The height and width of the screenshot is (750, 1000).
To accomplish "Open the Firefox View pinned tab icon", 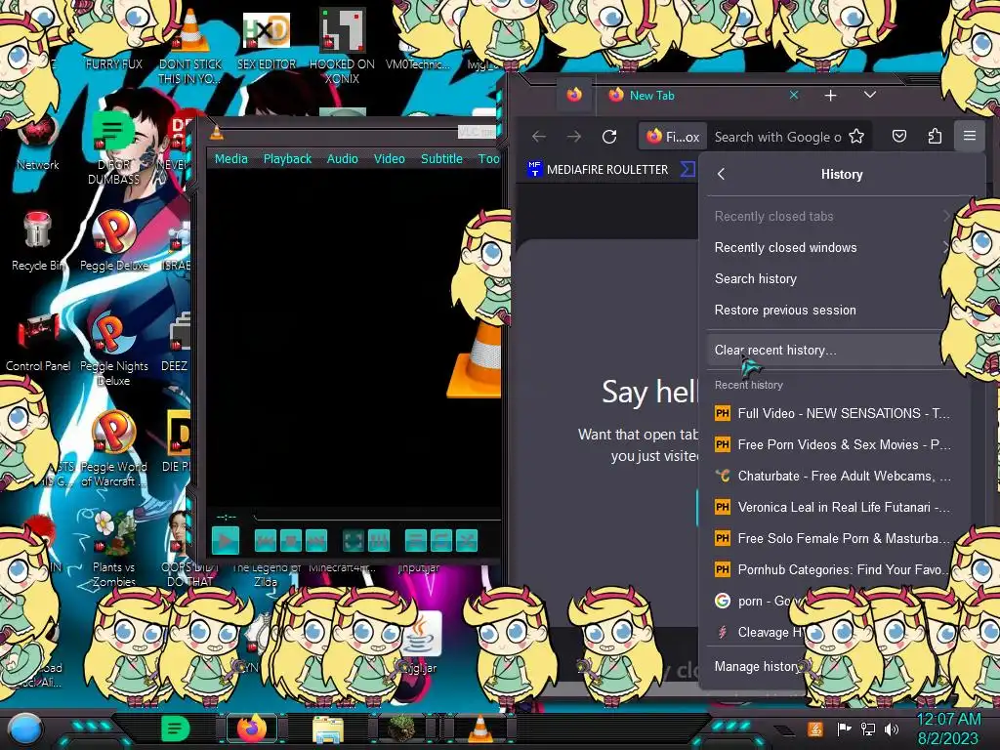I will click(574, 95).
